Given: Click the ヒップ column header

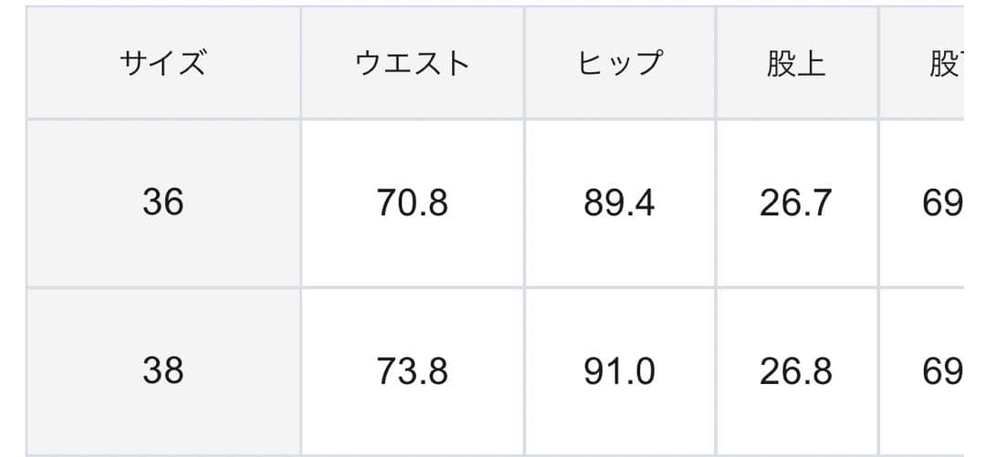Looking at the screenshot, I should point(620,64).
